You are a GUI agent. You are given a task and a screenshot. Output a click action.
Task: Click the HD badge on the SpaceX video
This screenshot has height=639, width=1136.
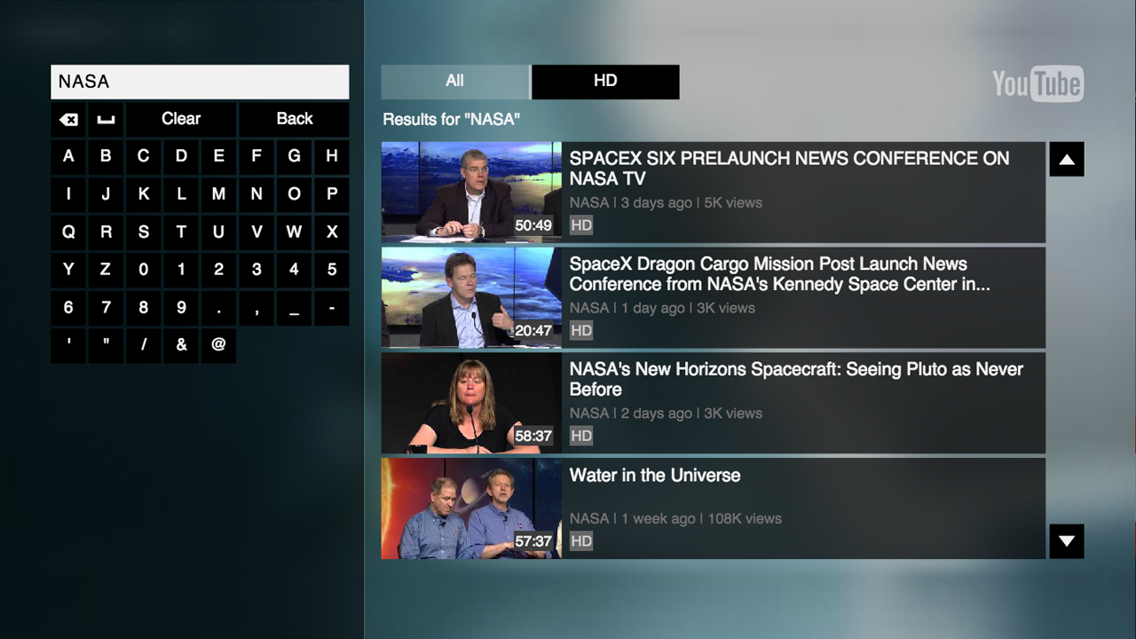click(x=581, y=225)
